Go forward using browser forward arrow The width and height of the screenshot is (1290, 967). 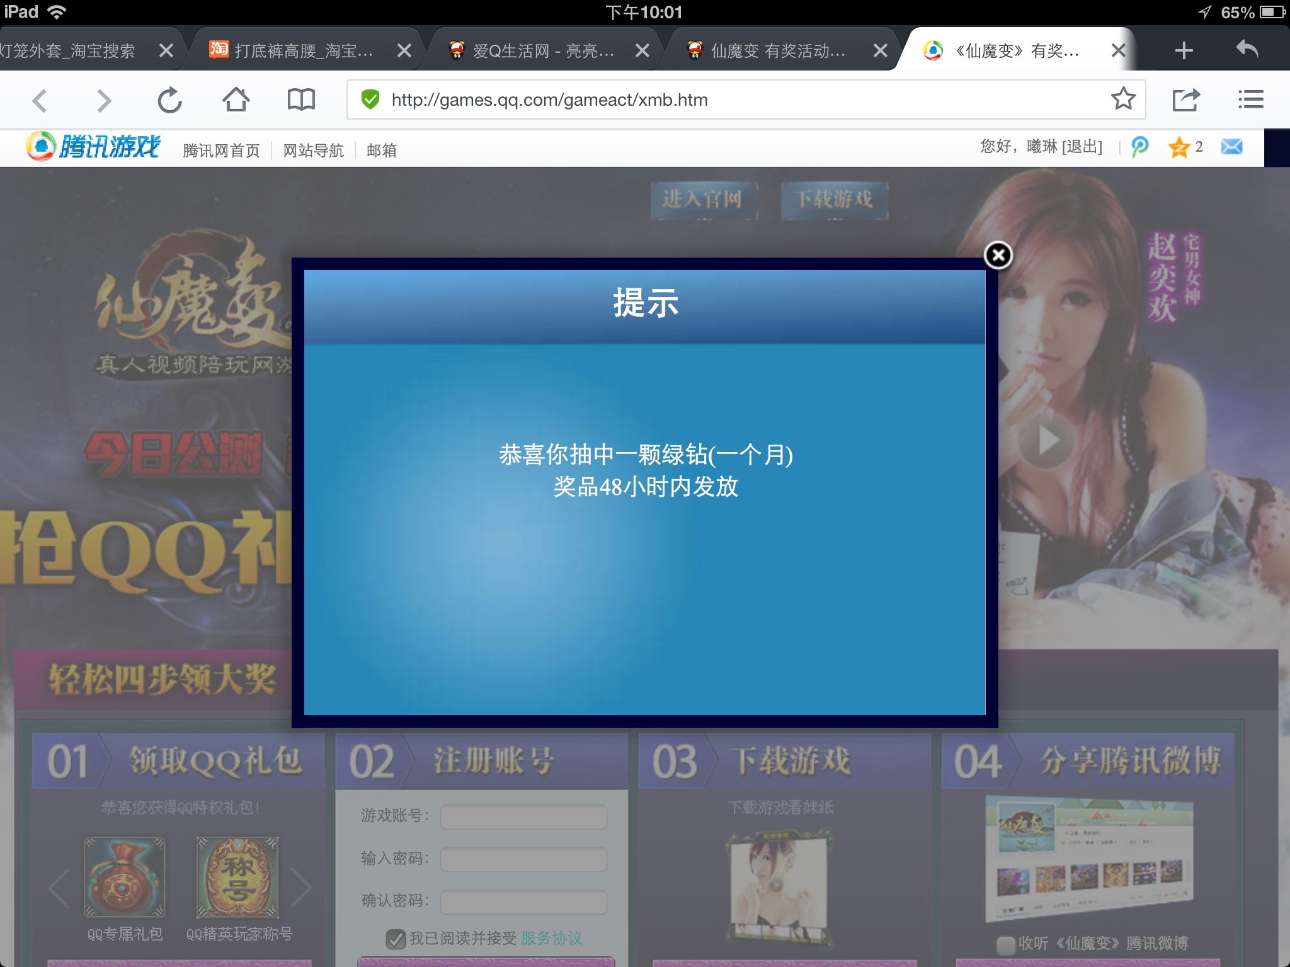104,100
